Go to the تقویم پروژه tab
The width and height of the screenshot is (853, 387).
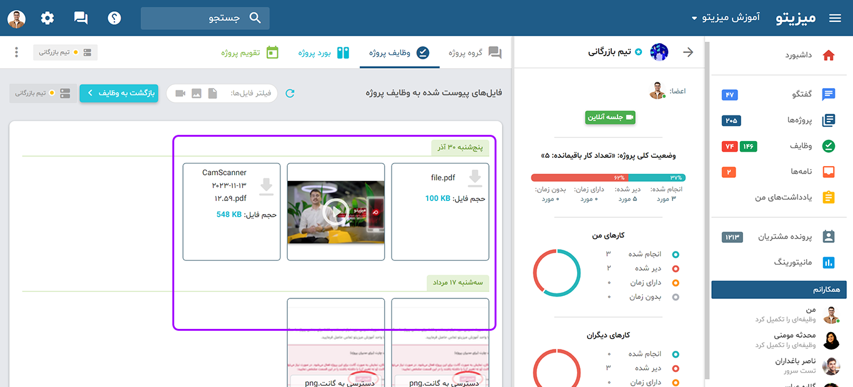pos(250,52)
